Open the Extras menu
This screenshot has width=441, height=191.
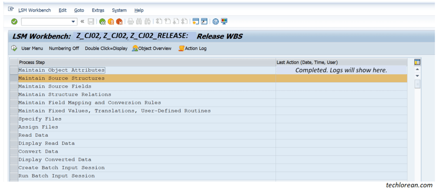[98, 10]
